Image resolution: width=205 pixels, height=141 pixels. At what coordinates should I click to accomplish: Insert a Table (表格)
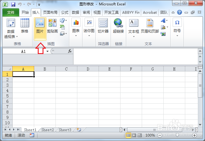(x=25, y=26)
